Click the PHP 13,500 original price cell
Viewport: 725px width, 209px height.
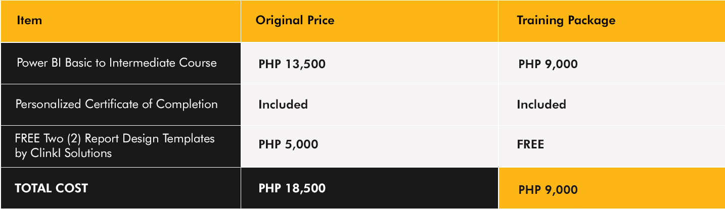coord(370,63)
